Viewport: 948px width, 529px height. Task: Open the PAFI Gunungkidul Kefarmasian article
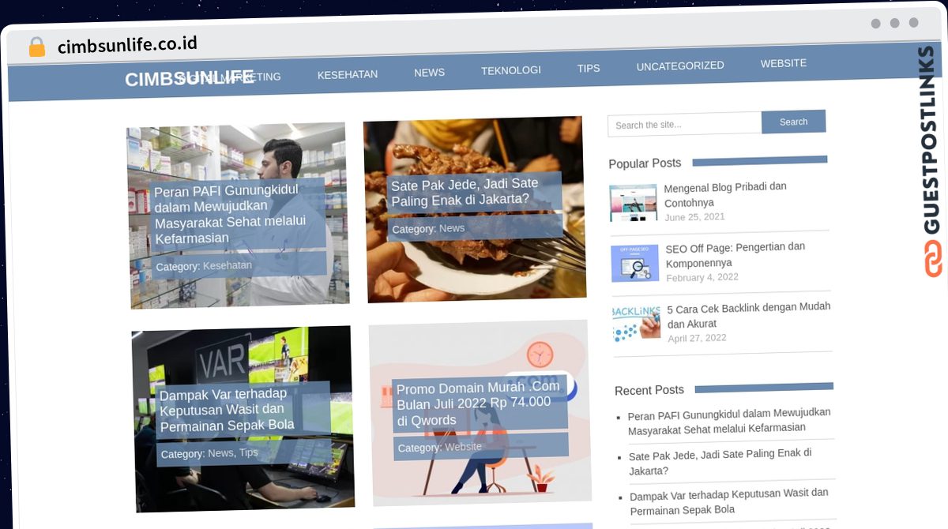point(229,213)
